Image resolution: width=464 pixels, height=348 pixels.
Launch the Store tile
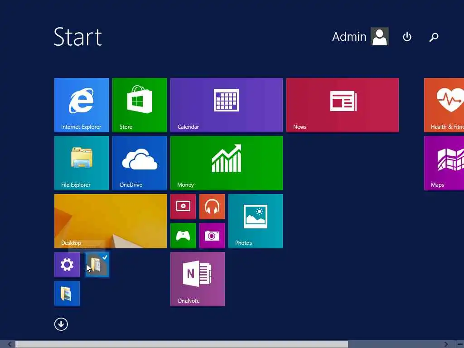tap(140, 105)
